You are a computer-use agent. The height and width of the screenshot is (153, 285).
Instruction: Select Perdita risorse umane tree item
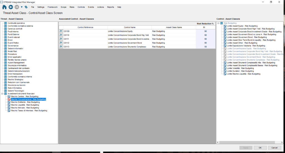(17, 60)
